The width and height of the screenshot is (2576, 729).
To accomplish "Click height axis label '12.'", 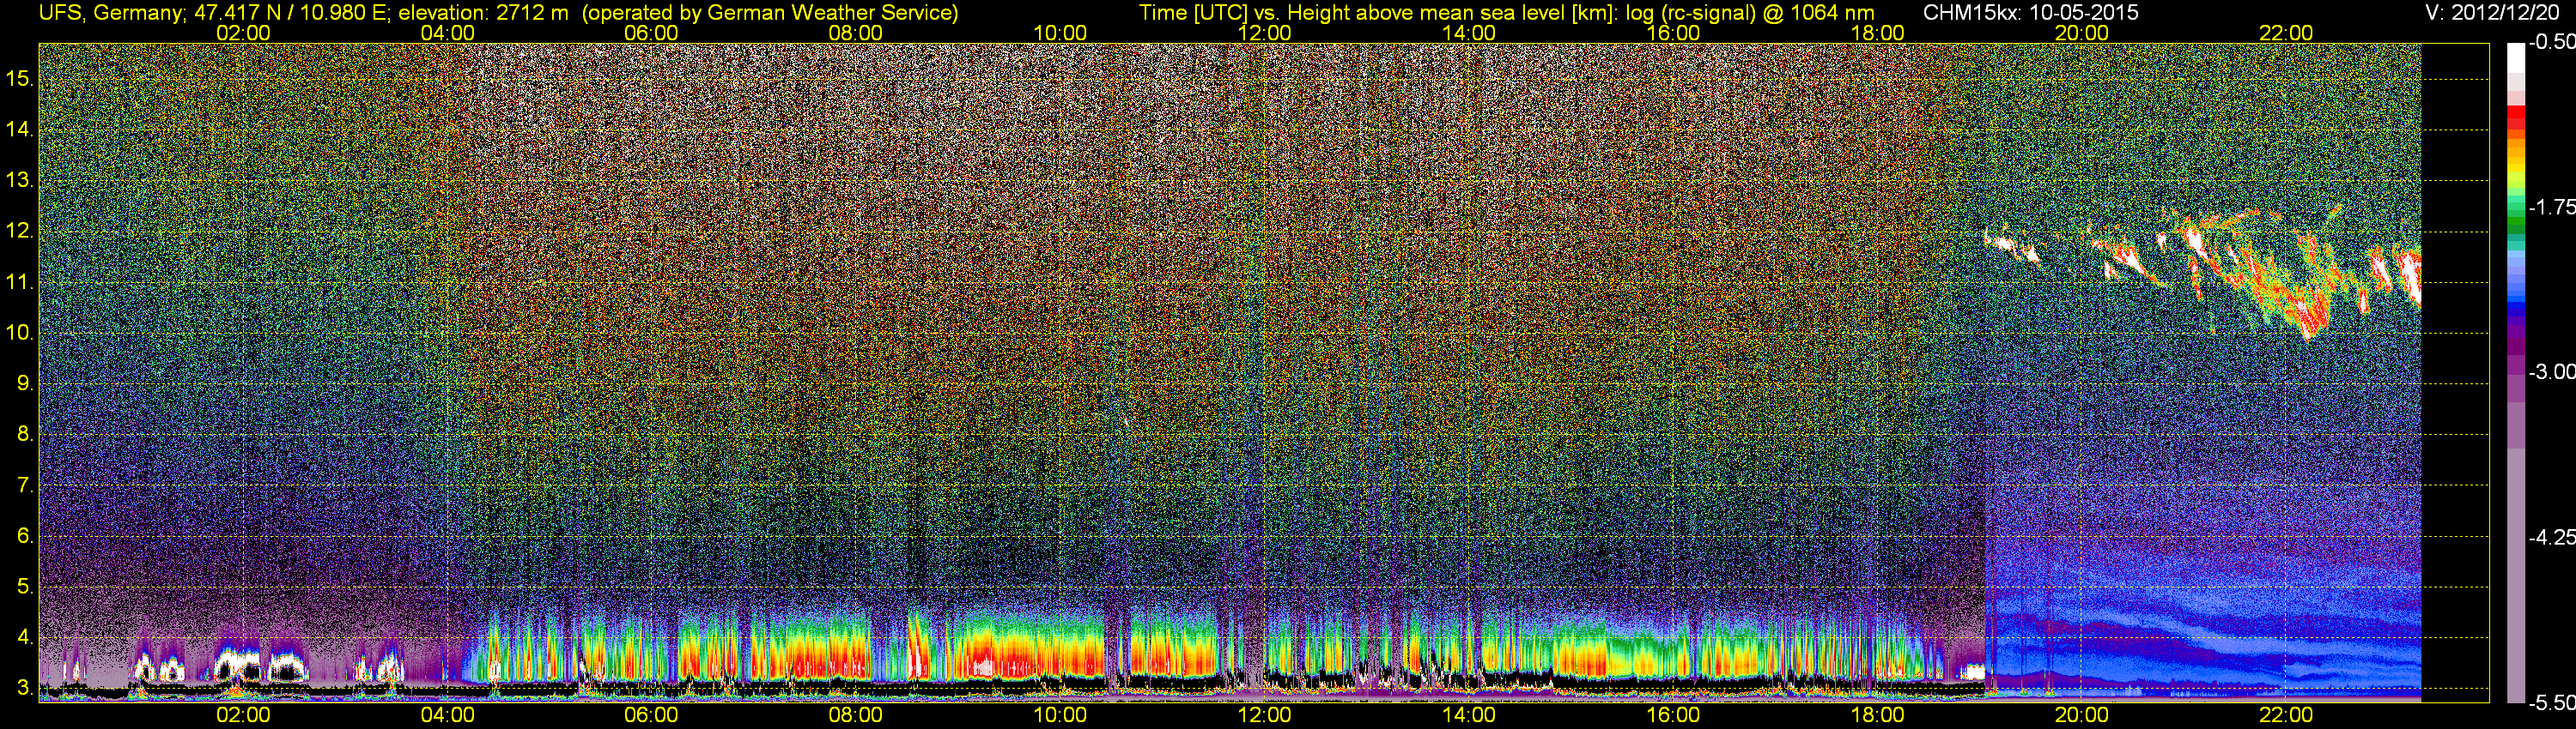I will pyautogui.click(x=20, y=231).
